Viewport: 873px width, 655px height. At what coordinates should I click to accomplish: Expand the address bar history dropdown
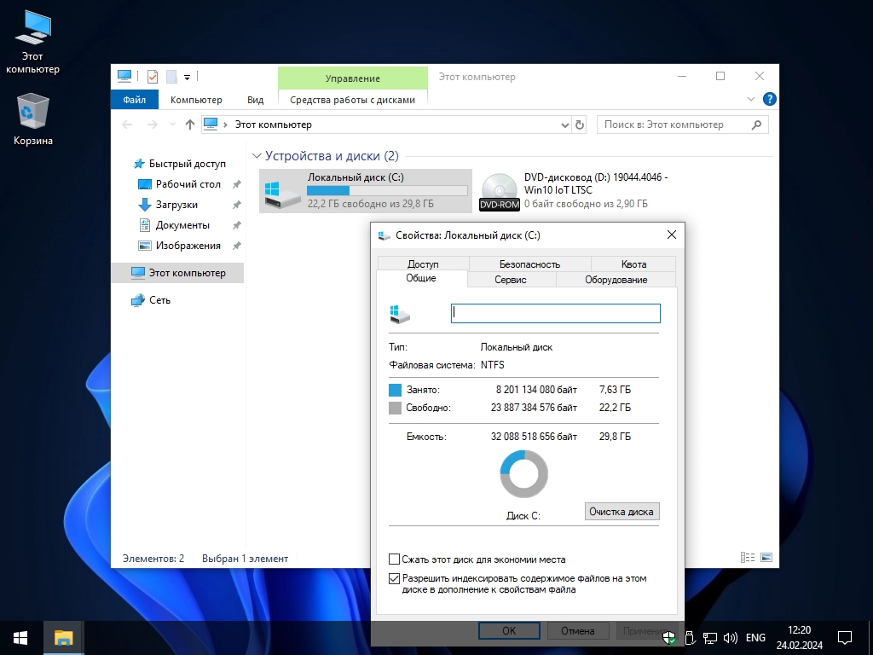565,125
